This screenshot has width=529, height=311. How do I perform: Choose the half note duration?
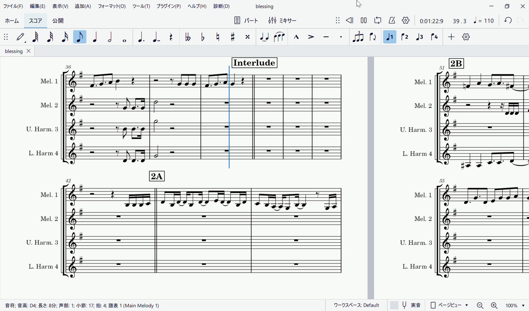click(110, 37)
